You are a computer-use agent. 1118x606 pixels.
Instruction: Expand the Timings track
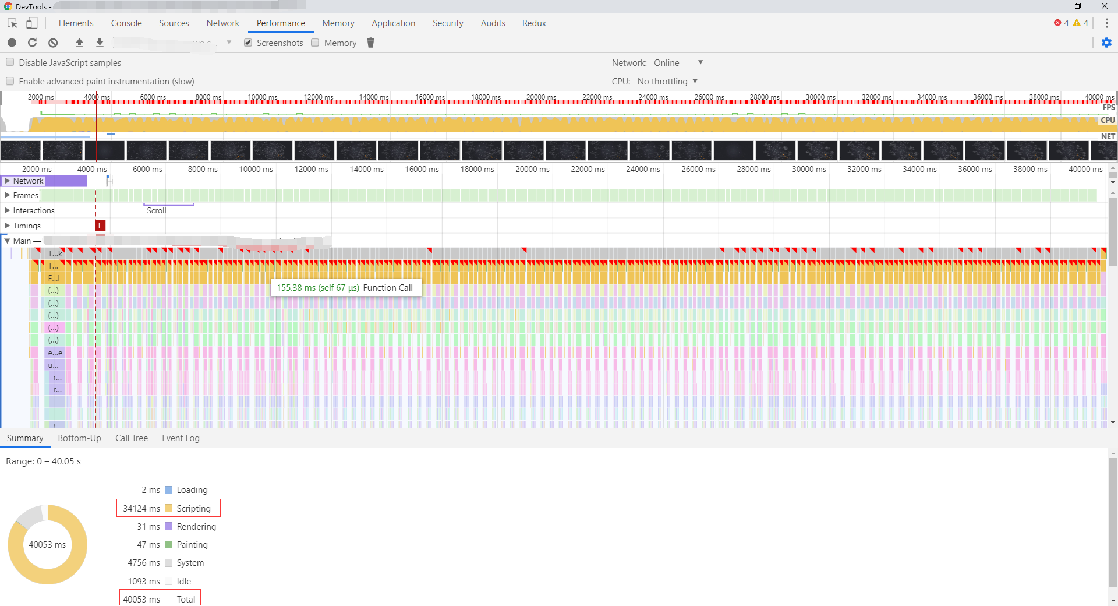(x=8, y=226)
